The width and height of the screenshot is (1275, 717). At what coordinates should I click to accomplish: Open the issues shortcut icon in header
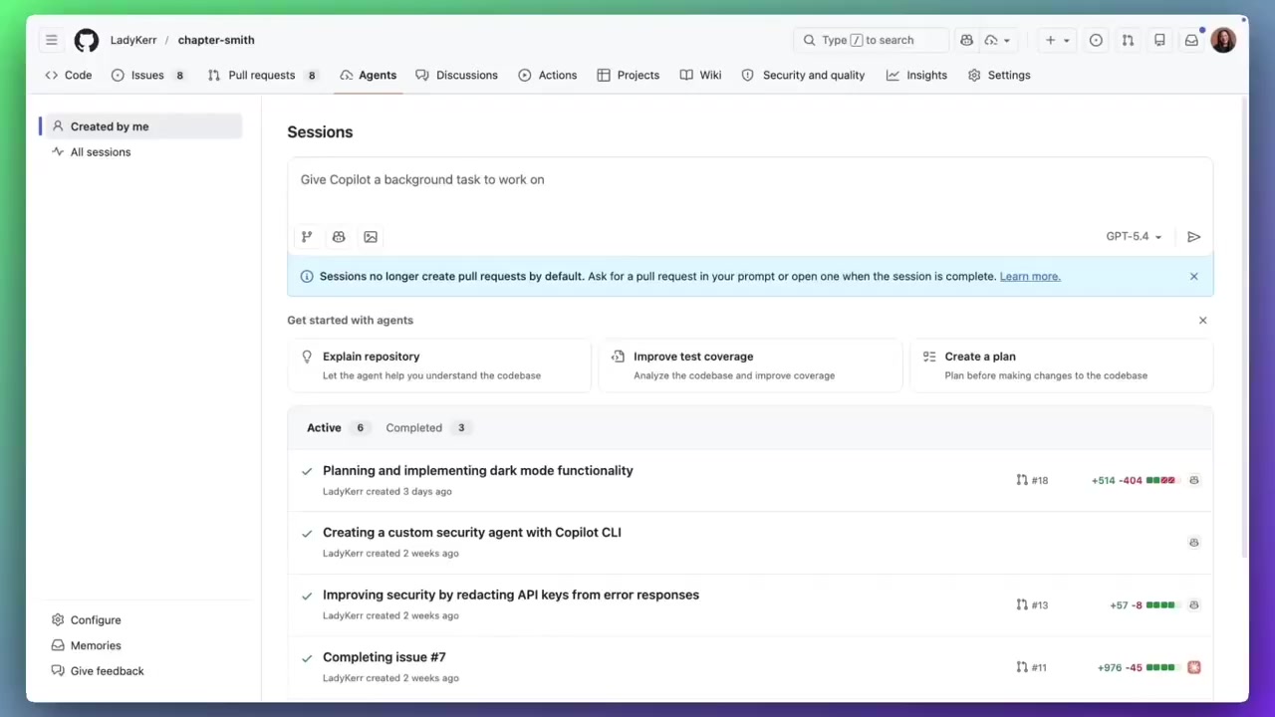pos(1096,40)
